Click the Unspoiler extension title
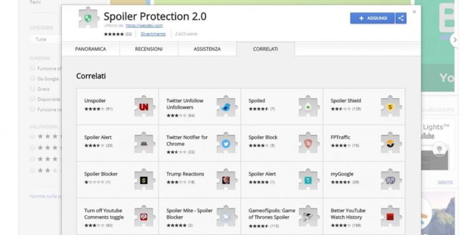Viewport: 471px width, 235px height. (95, 100)
